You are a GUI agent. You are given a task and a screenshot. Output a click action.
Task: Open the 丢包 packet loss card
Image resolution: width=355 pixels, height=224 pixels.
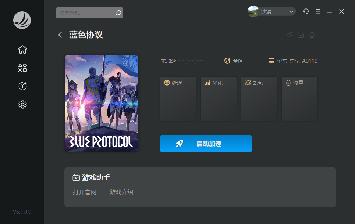point(259,98)
